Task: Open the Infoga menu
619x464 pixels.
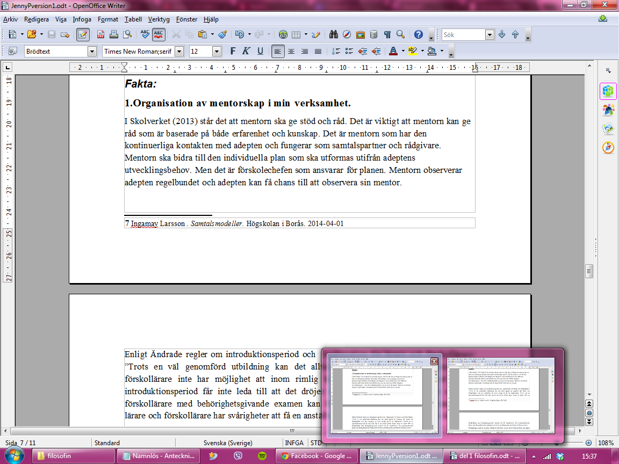Action: click(x=82, y=19)
